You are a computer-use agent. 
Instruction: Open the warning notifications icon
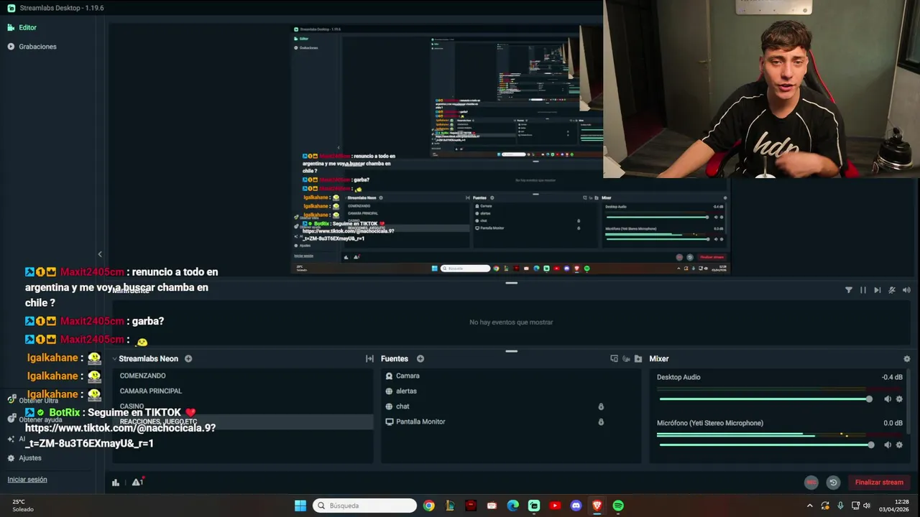coord(137,482)
